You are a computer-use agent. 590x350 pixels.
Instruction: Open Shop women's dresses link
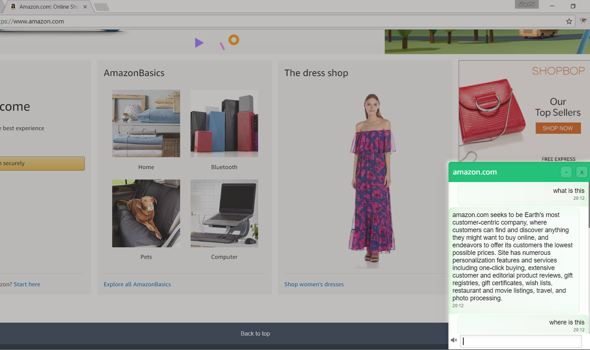pos(314,284)
